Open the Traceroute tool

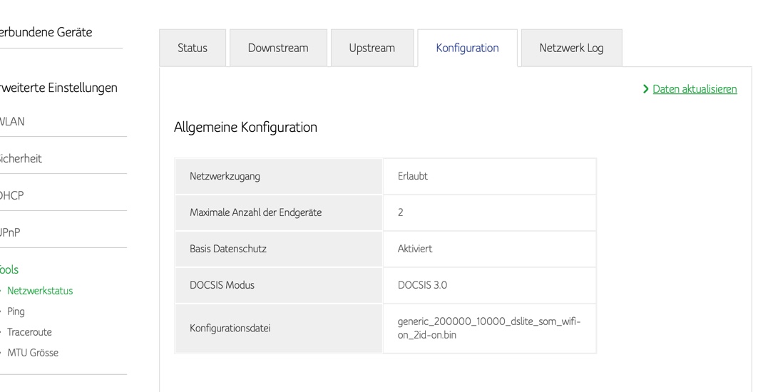[x=29, y=332]
